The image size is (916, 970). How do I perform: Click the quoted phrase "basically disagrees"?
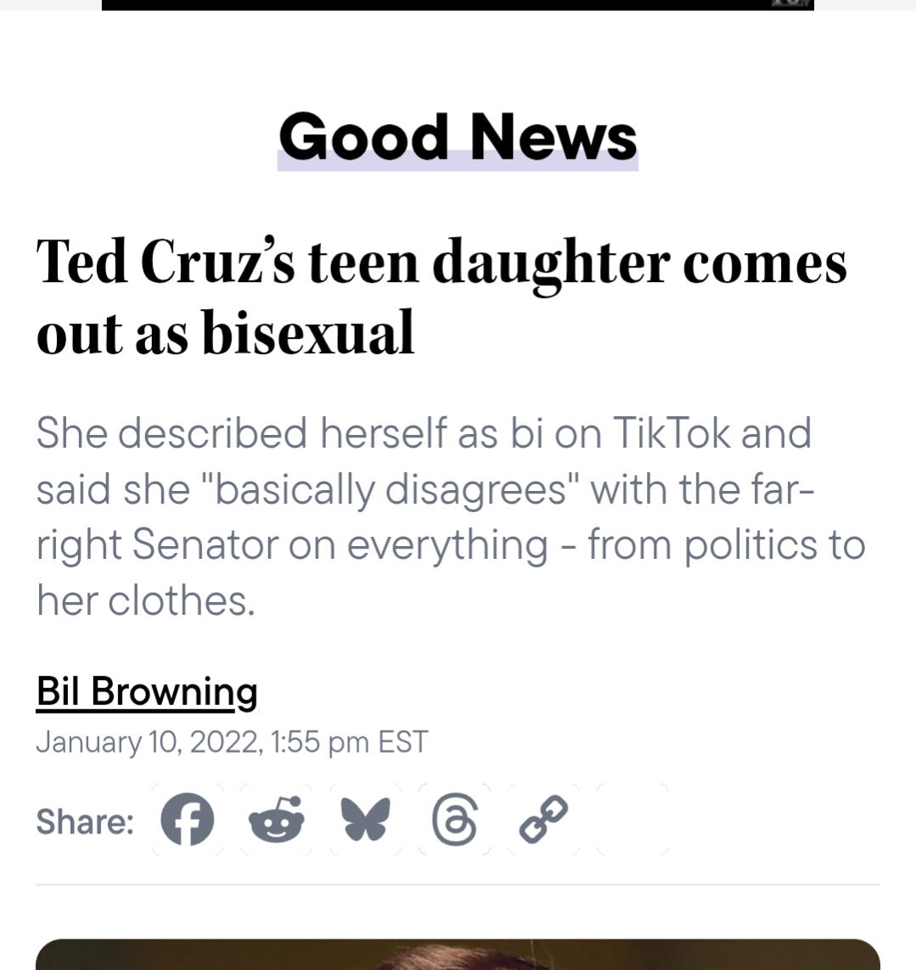click(391, 489)
